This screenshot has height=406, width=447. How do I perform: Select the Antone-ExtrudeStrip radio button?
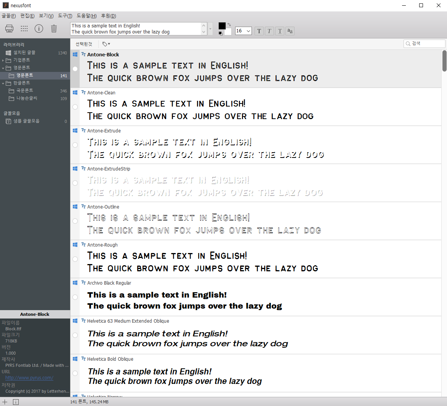pyautogui.click(x=75, y=183)
